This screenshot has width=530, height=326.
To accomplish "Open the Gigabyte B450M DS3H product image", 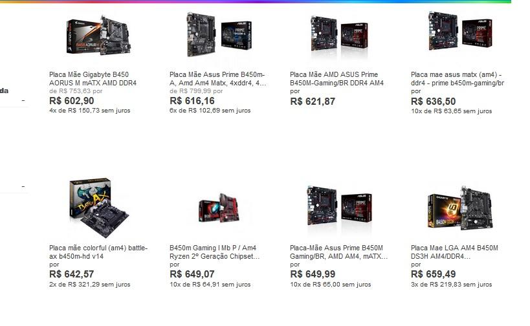I will pos(460,208).
